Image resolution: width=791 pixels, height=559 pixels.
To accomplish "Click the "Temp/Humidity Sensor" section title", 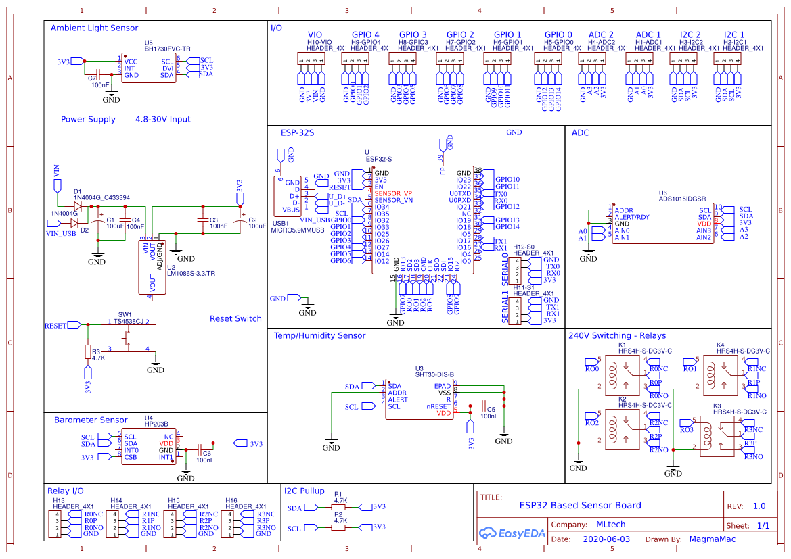I will coord(320,336).
